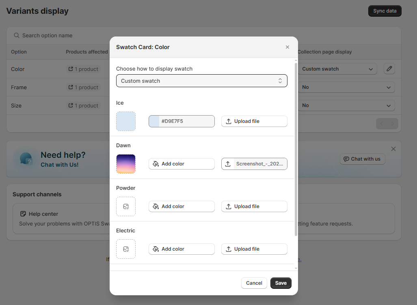417x305 pixels.
Task: Click the empty Powder swatch placeholder
Action: [x=126, y=206]
